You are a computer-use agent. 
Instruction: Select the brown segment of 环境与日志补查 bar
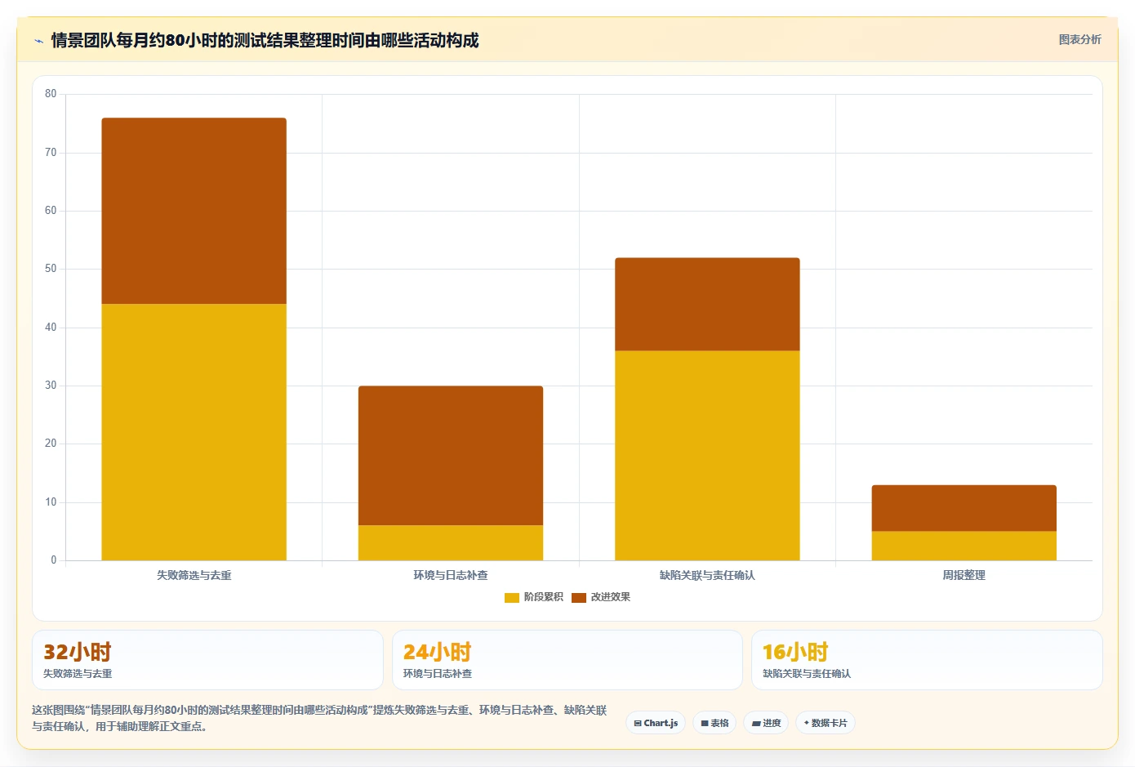tap(451, 456)
